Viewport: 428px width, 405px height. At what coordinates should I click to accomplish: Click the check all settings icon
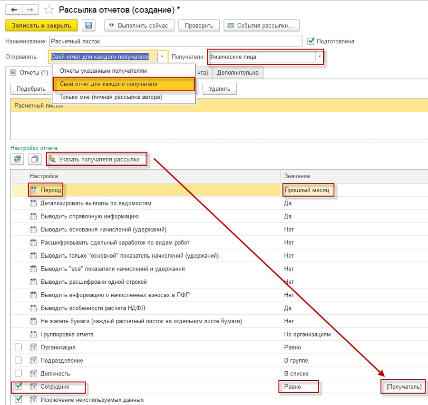(17, 159)
